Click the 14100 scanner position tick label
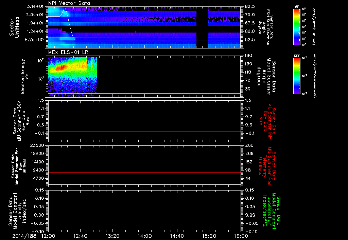This screenshot has width=348, height=240. [37, 162]
